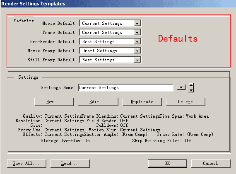The image size is (236, 174).
Task: Duplicate the current settings template
Action: (142, 102)
